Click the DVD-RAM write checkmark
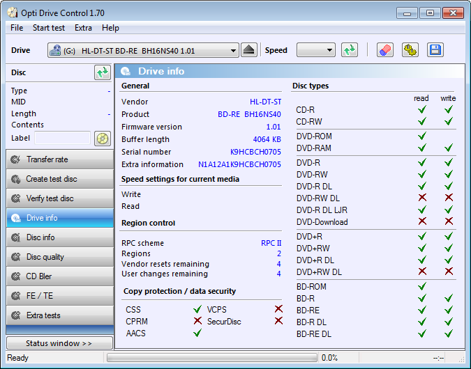This screenshot has height=369, width=471. 449,148
